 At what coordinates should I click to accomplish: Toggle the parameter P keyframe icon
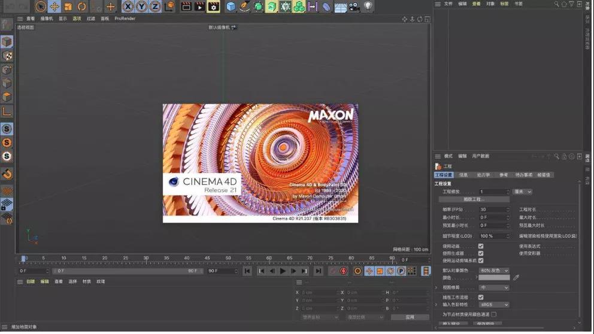point(401,271)
